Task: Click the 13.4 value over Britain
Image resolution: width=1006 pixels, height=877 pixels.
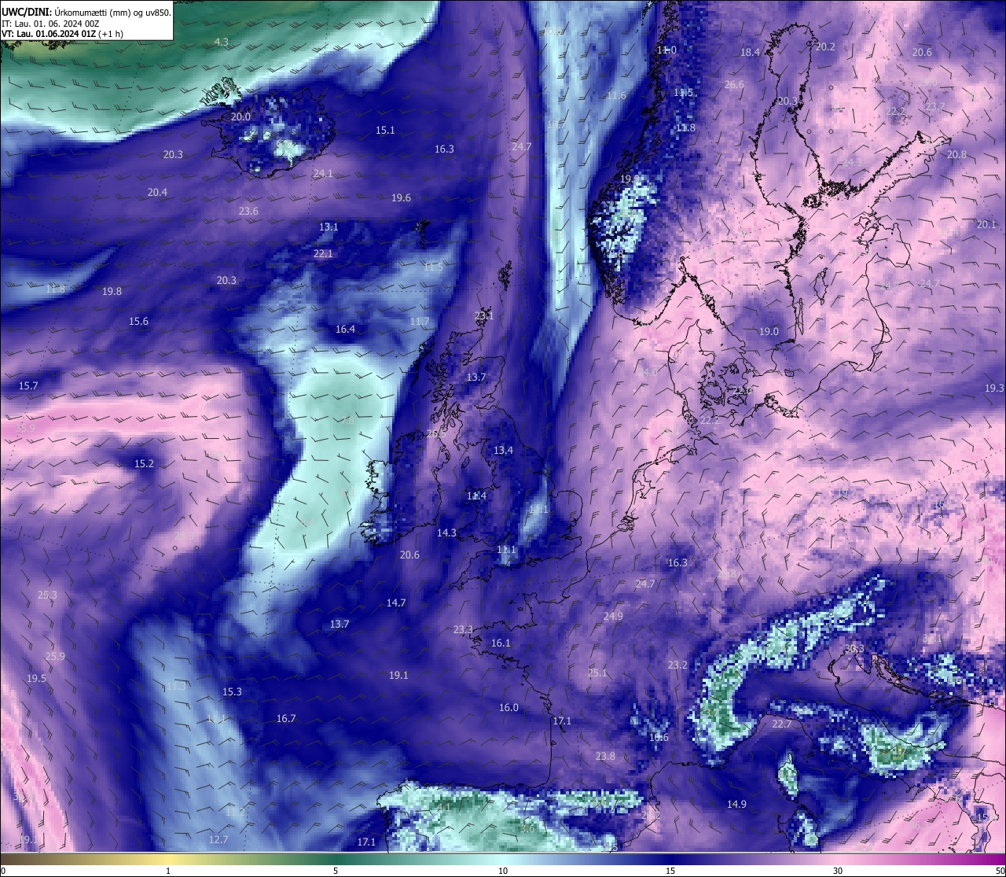Action: (x=503, y=450)
